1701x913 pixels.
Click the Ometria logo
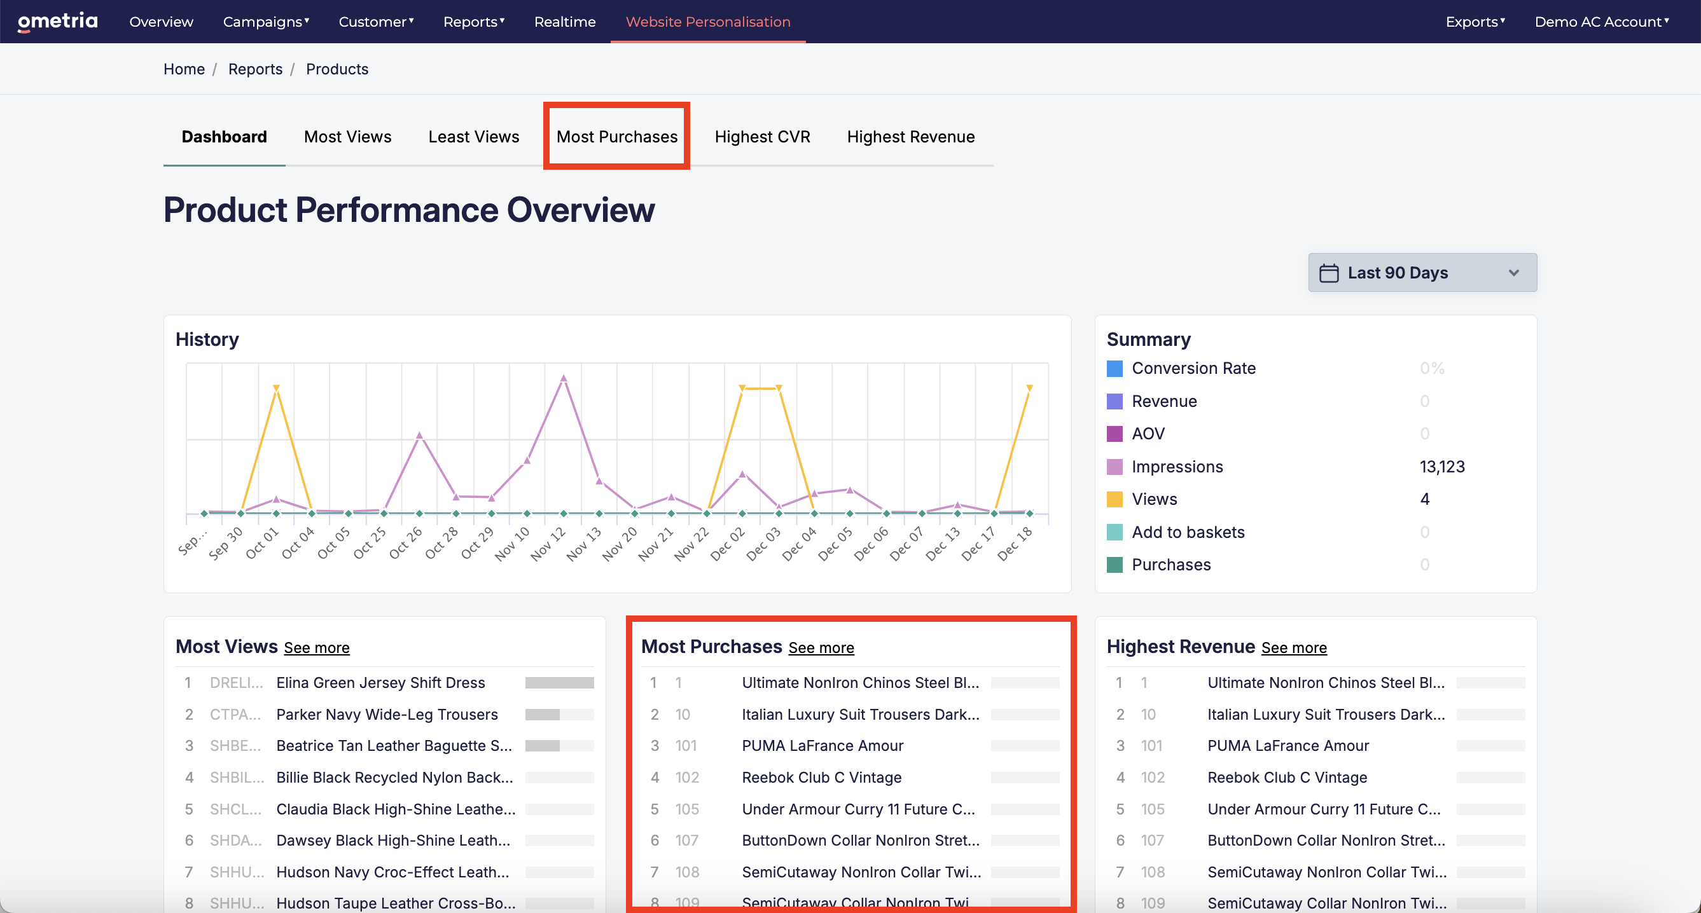pyautogui.click(x=57, y=21)
